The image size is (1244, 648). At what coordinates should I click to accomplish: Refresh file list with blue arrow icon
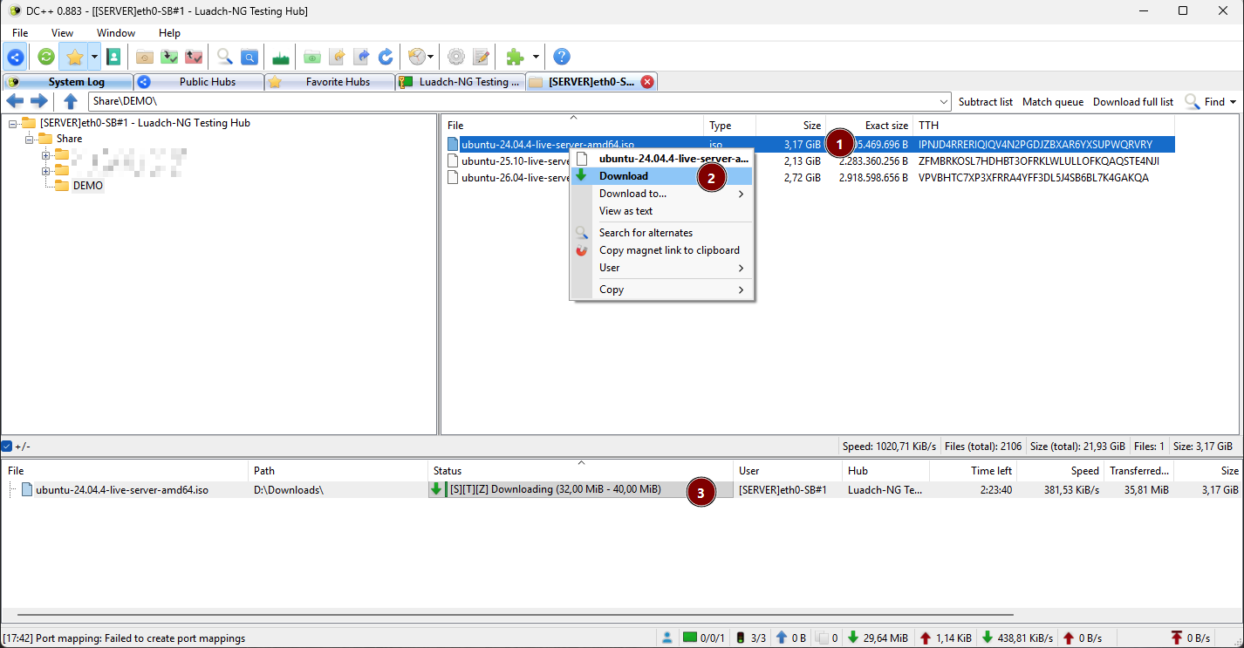[x=386, y=57]
